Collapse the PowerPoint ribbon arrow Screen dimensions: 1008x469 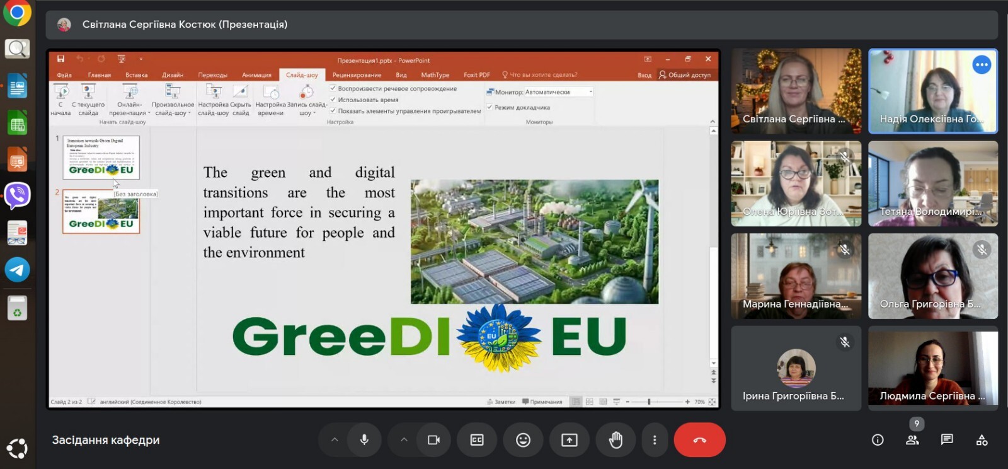coord(713,121)
